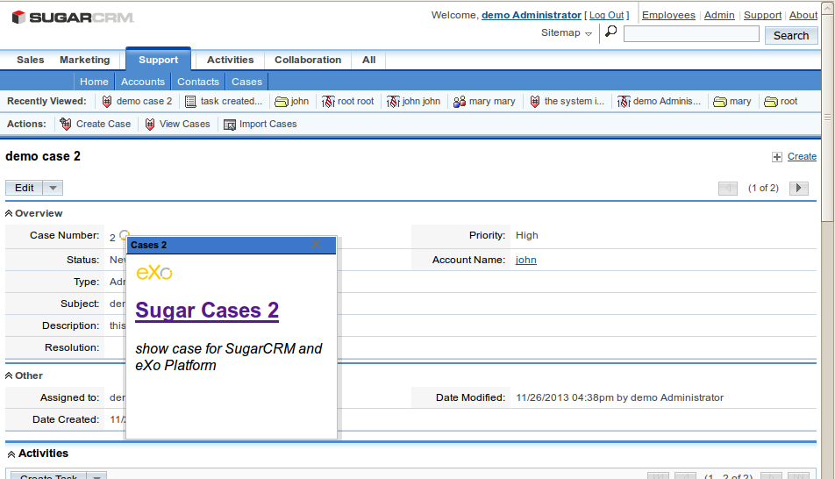The image size is (835, 479).
Task: Click the Import Cases icon
Action: point(230,125)
